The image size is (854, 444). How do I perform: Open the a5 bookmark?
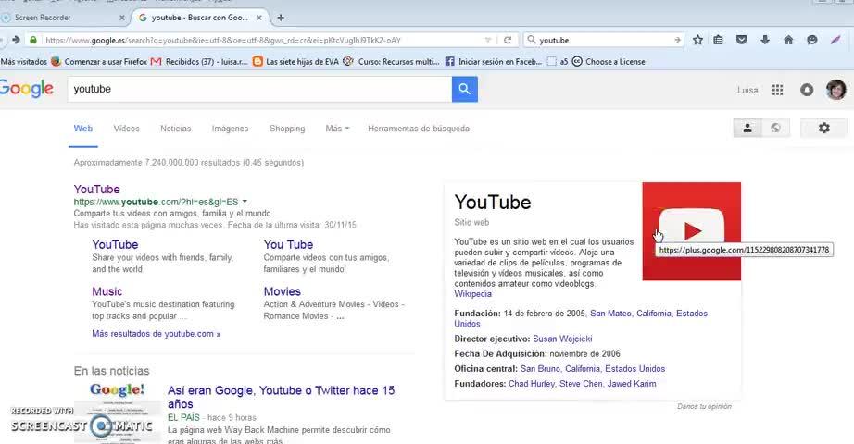point(558,61)
